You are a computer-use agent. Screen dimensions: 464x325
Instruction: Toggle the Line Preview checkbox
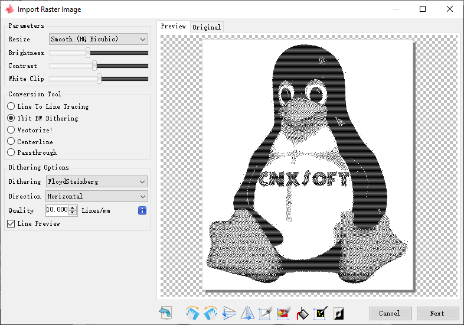pyautogui.click(x=11, y=224)
